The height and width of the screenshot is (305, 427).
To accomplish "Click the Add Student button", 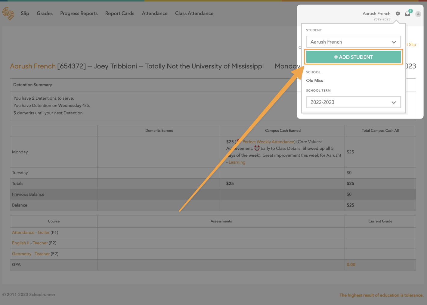I will coord(353,57).
